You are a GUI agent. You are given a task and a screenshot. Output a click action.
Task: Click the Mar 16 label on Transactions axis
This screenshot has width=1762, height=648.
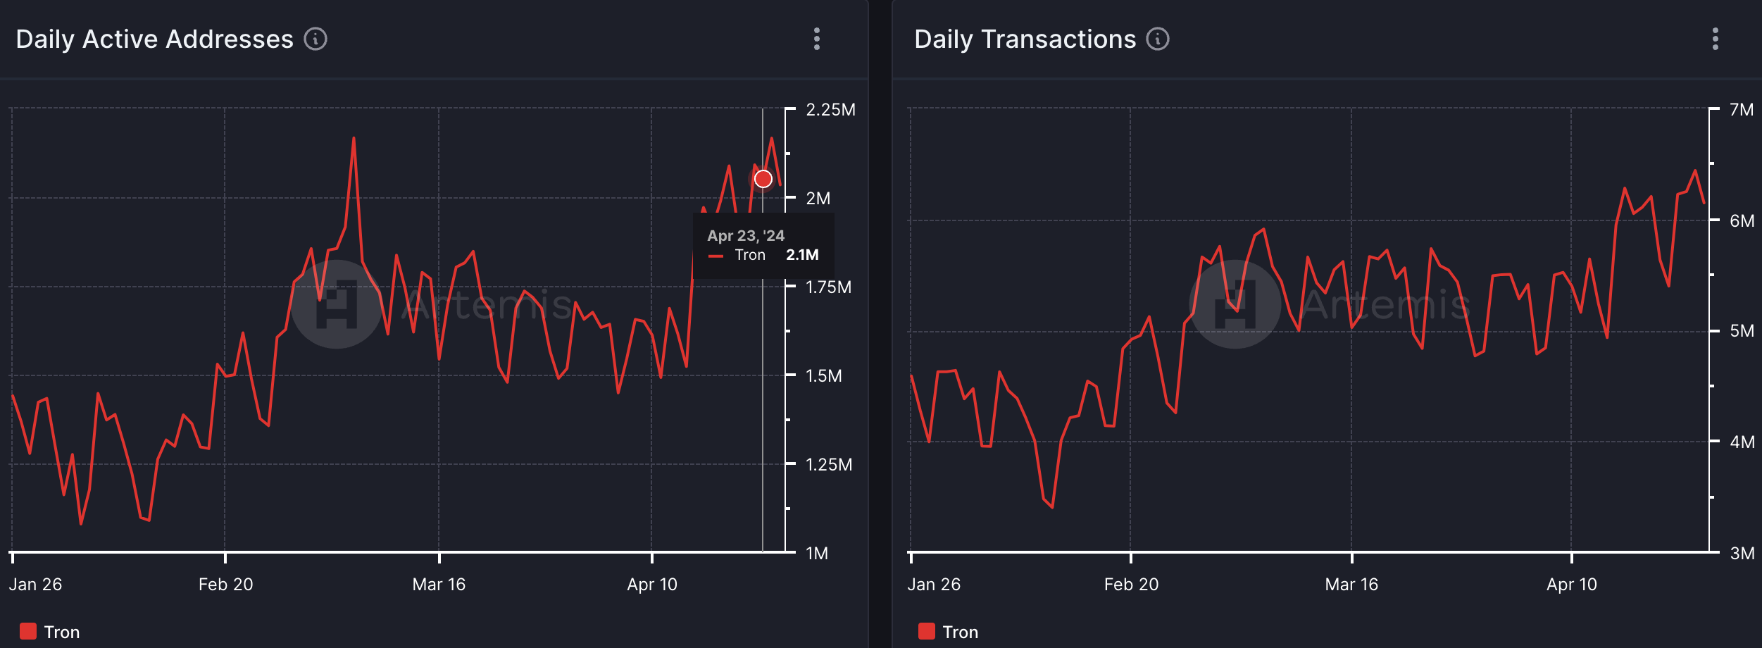click(1351, 584)
